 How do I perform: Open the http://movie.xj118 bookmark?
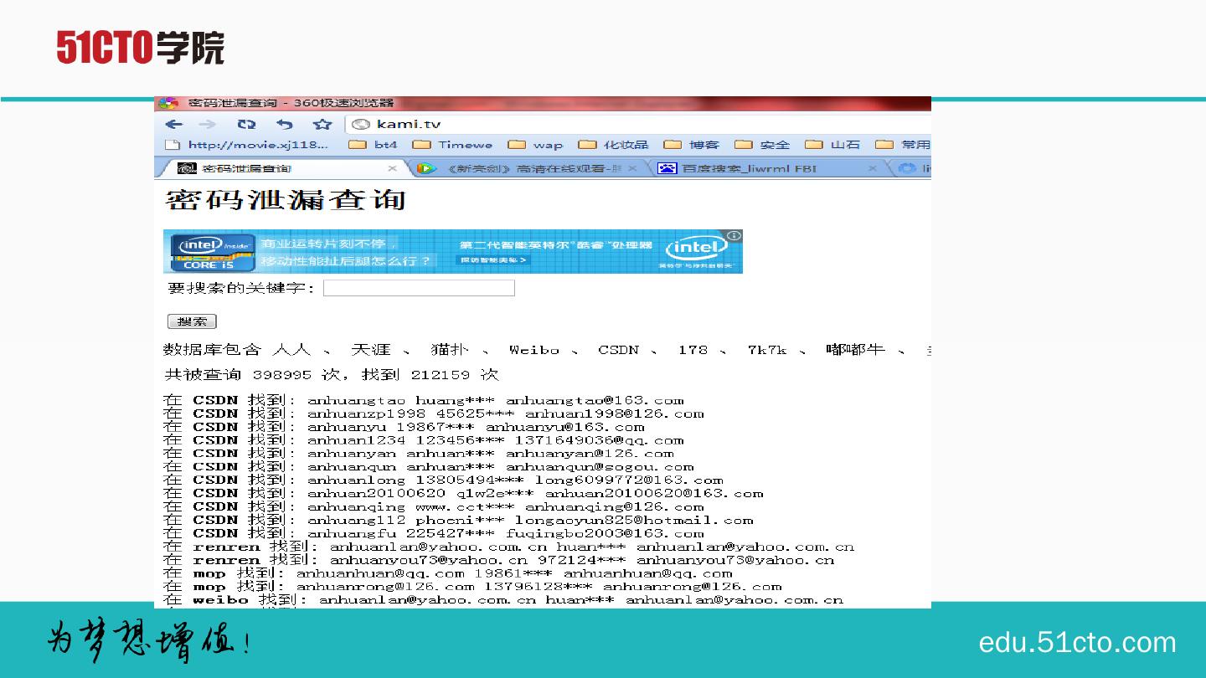coord(248,145)
